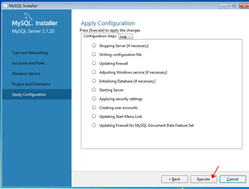This screenshot has width=249, height=189.
Task: Click the Initializing Database step circle
Action: click(x=94, y=81)
